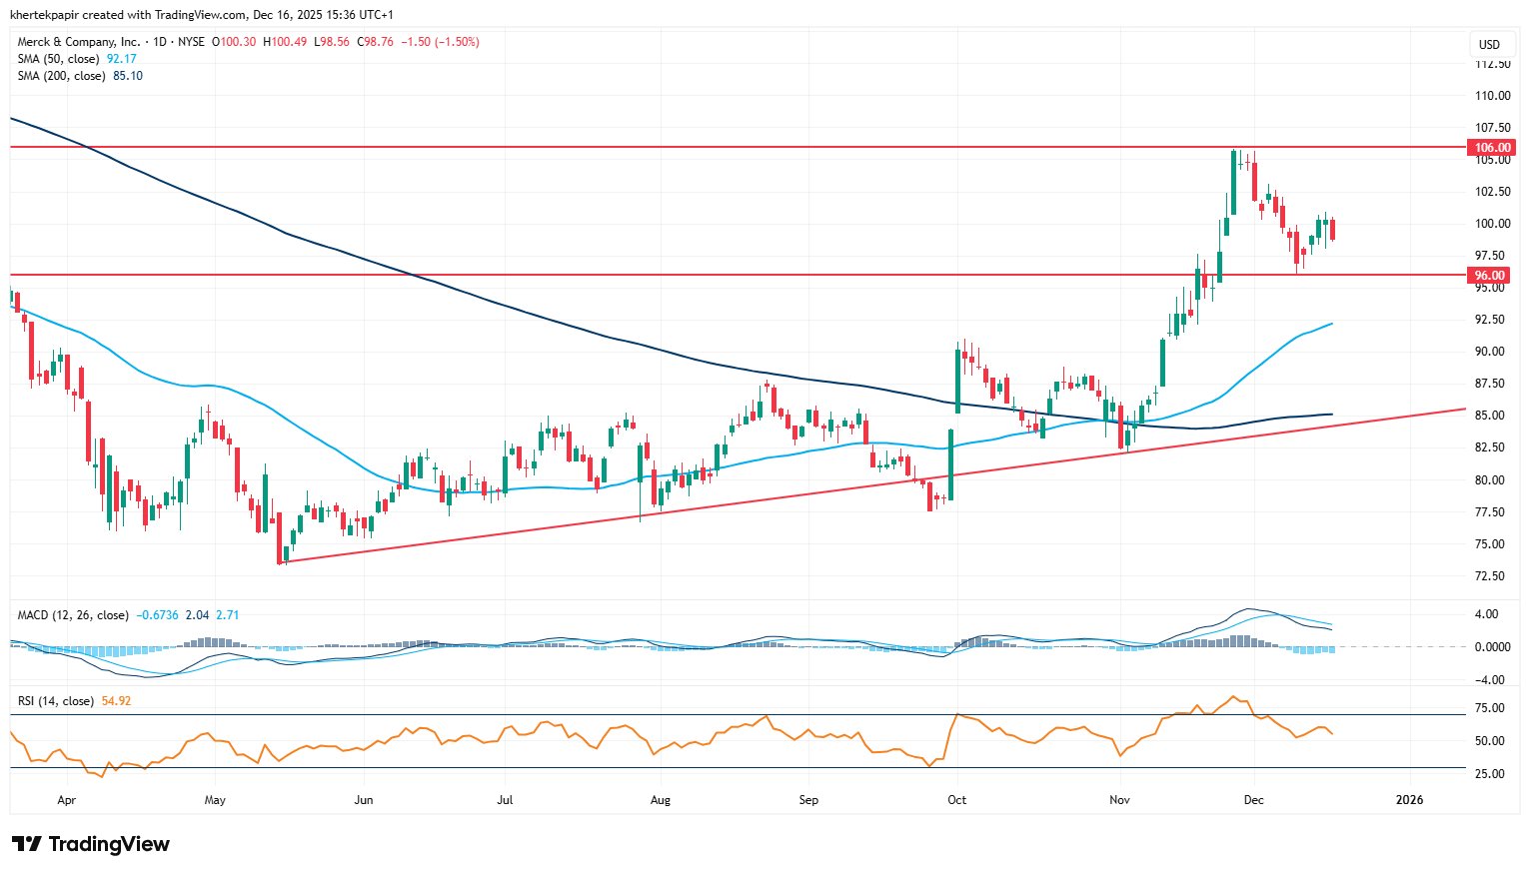Select the SMA (200, close) indicator legend
The width and height of the screenshot is (1530, 874).
pyautogui.click(x=61, y=76)
